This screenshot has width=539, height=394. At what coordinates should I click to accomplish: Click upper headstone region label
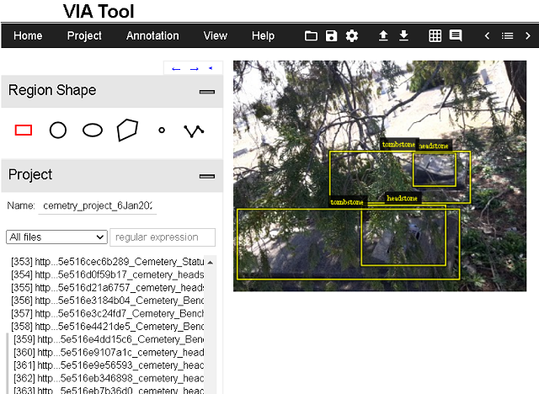pos(434,146)
